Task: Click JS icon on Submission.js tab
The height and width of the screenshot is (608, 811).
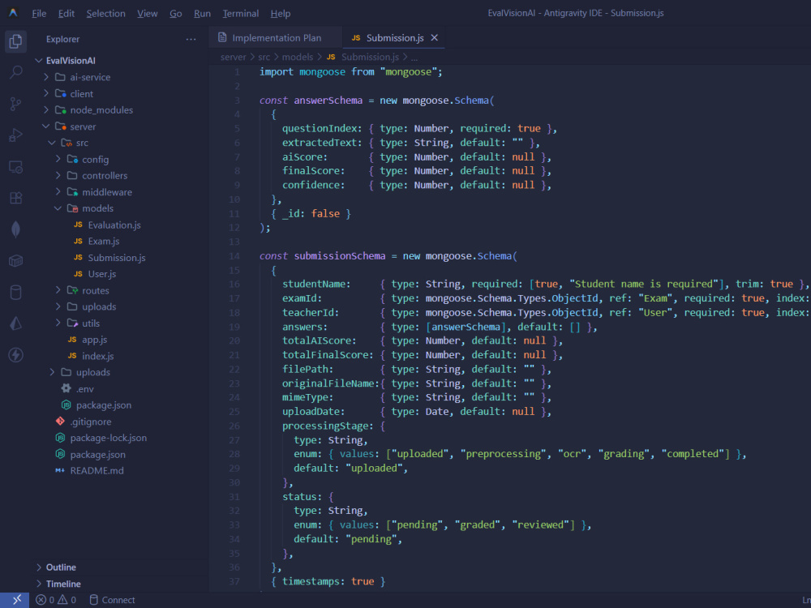Action: pos(356,38)
